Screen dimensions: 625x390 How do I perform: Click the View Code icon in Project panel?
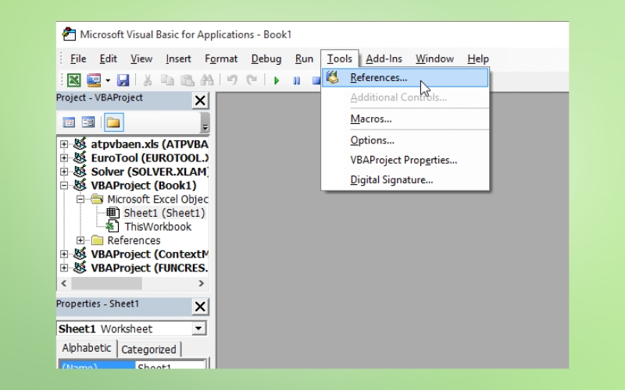(69, 122)
